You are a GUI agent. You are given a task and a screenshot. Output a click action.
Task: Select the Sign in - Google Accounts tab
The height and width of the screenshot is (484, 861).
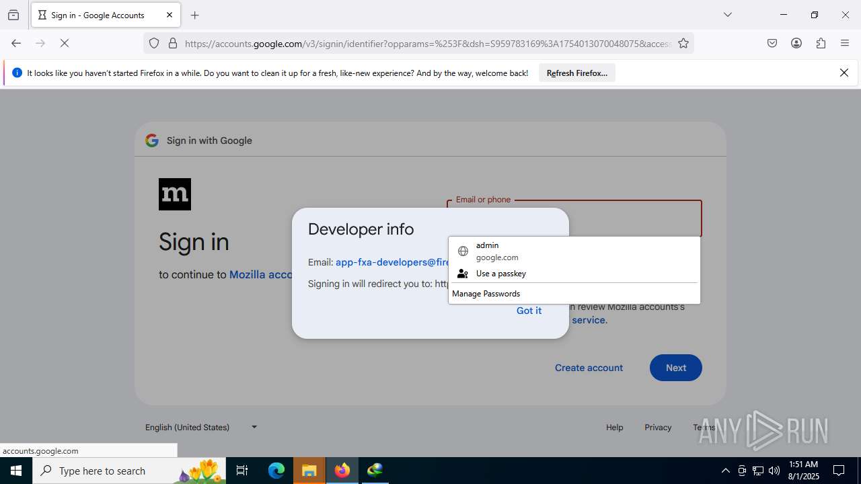point(106,15)
